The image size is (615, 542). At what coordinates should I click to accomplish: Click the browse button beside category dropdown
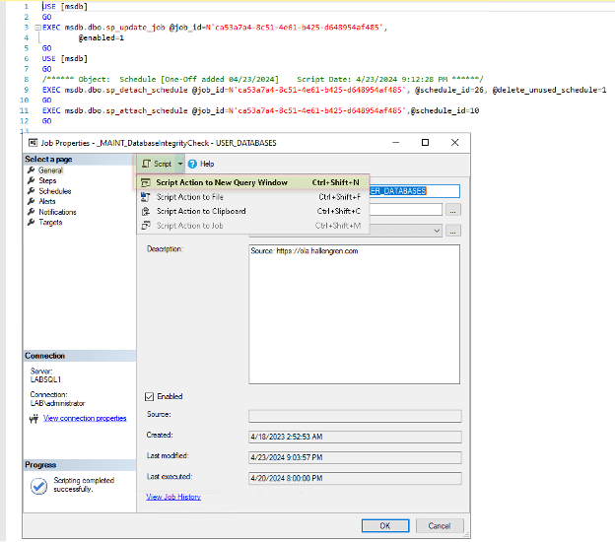453,232
